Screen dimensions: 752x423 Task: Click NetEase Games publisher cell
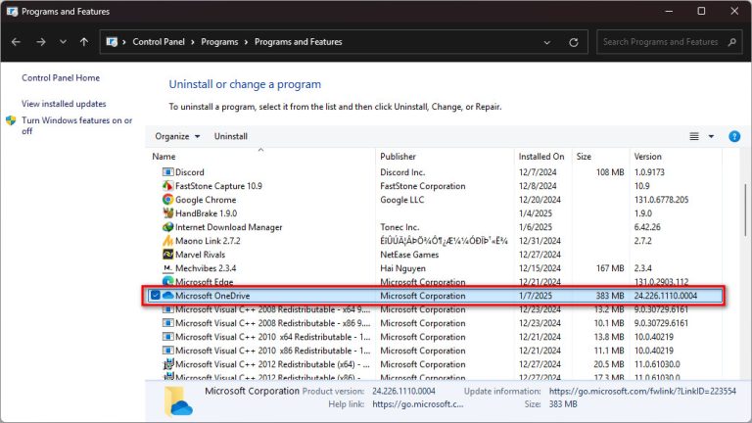[409, 255]
